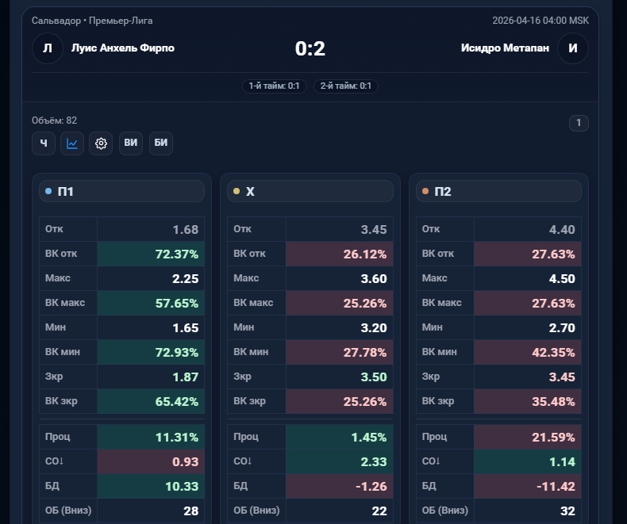This screenshot has width=627, height=524.
Task: Click the blue dot in the П1 header
Action: tap(48, 191)
